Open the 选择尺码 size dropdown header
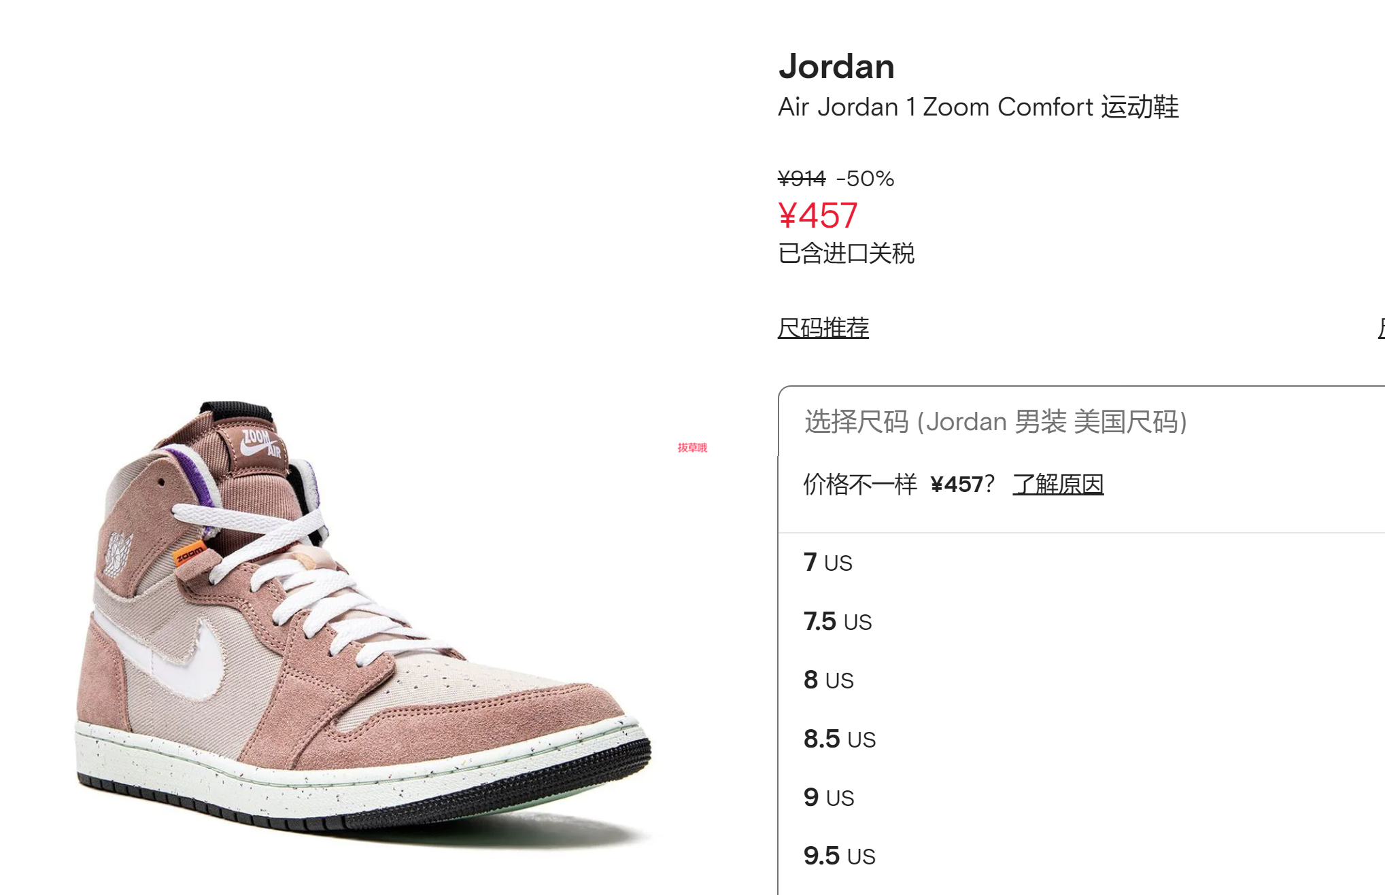 click(x=1081, y=421)
